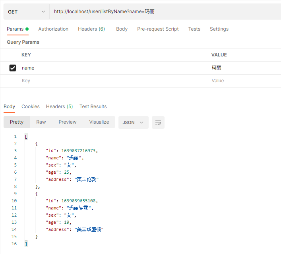Click the empty Value placeholder field
The width and height of the screenshot is (281, 254).
pos(243,81)
